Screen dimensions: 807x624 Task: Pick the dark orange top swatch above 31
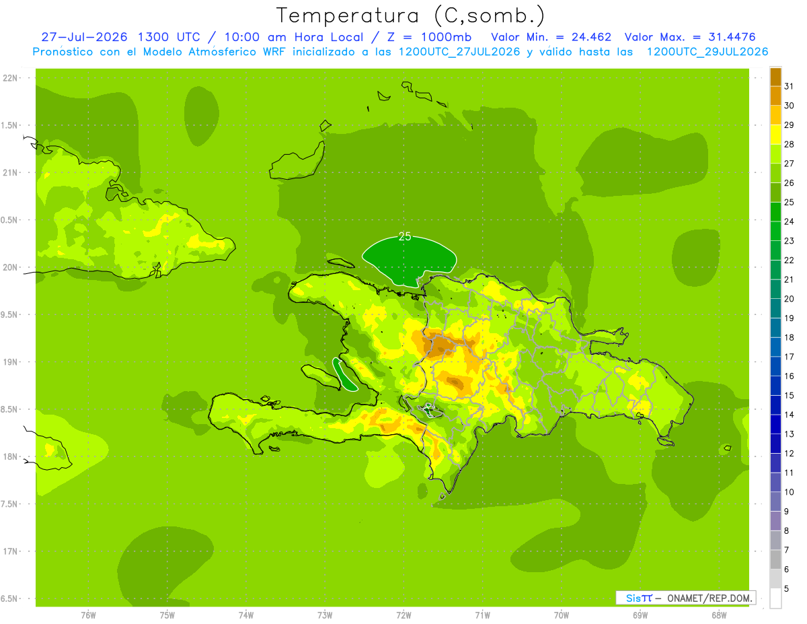775,77
